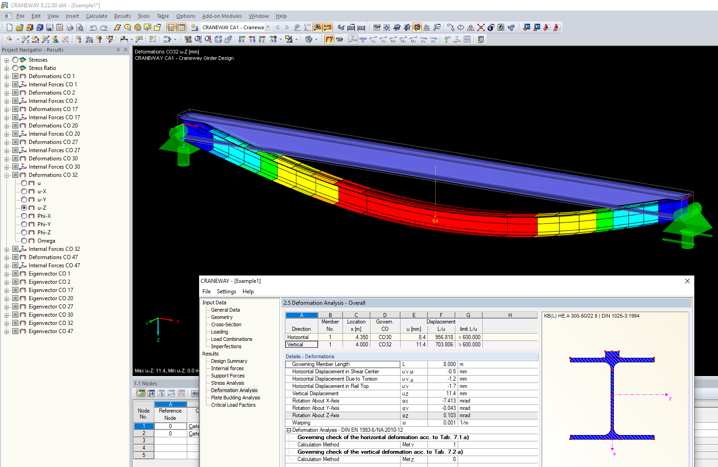Open Cross-Section in CRANEWAY navigator
Image resolution: width=718 pixels, height=467 pixels.
click(x=226, y=324)
